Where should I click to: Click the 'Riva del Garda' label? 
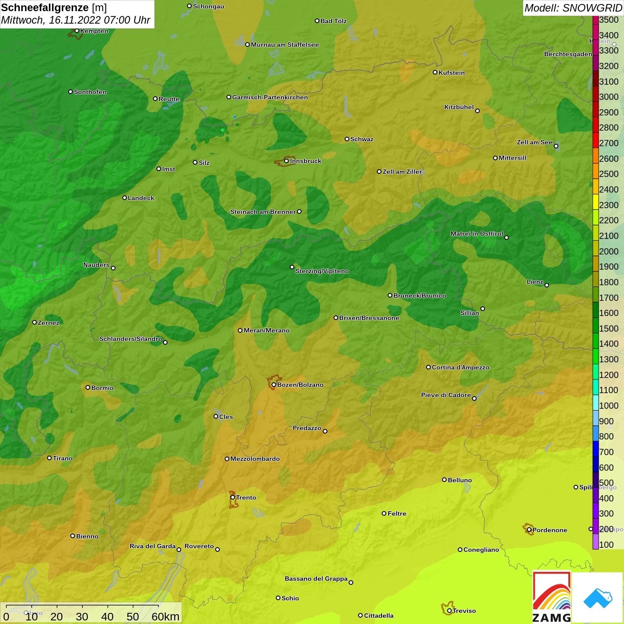click(152, 546)
